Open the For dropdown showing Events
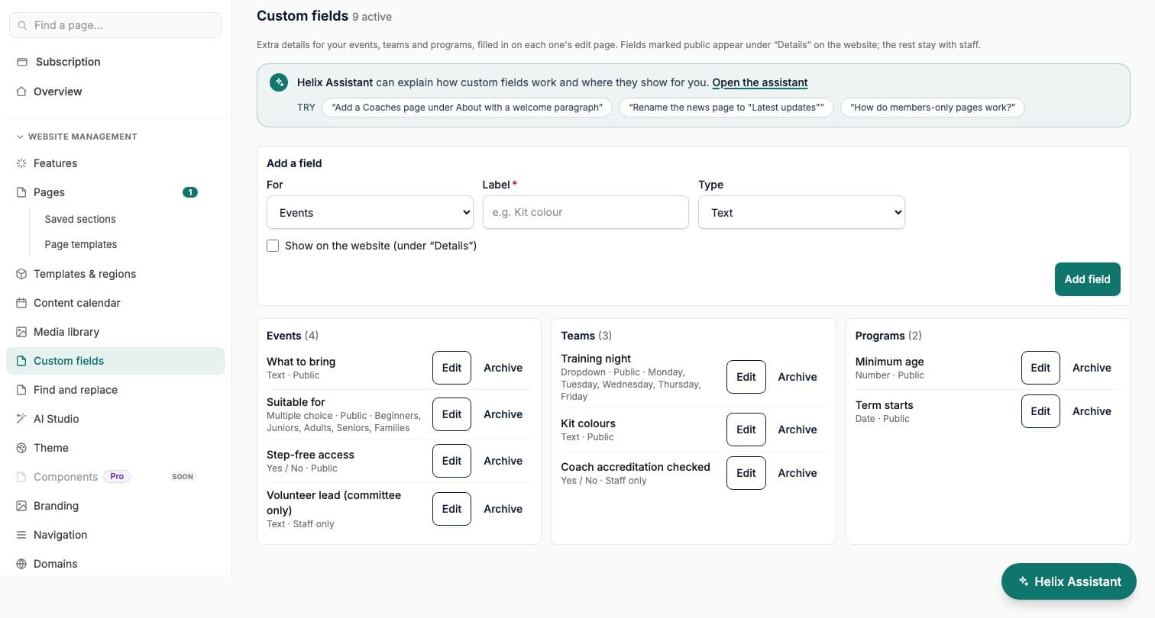The image size is (1155, 618). [x=370, y=212]
